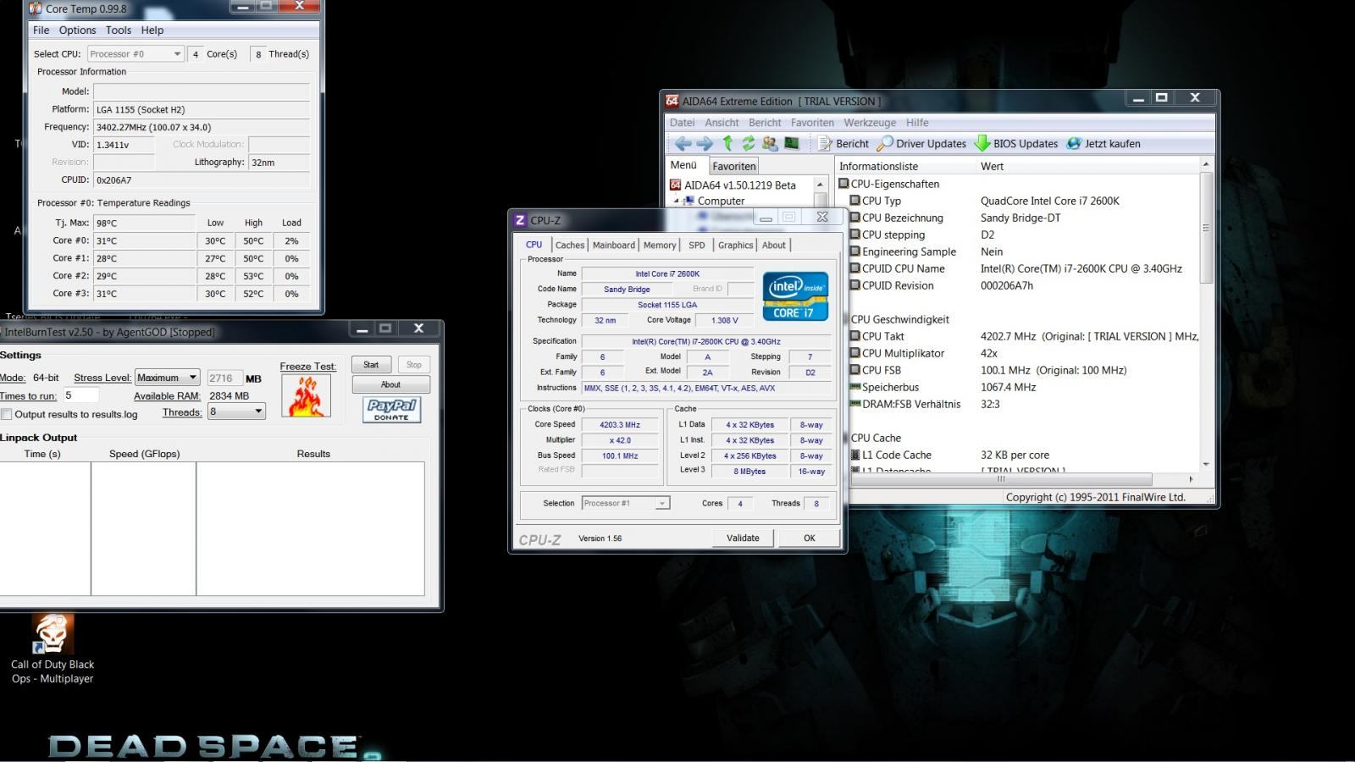1355x762 pixels.
Task: Collapse the Computer tree node in AIDA64
Action: (x=676, y=202)
